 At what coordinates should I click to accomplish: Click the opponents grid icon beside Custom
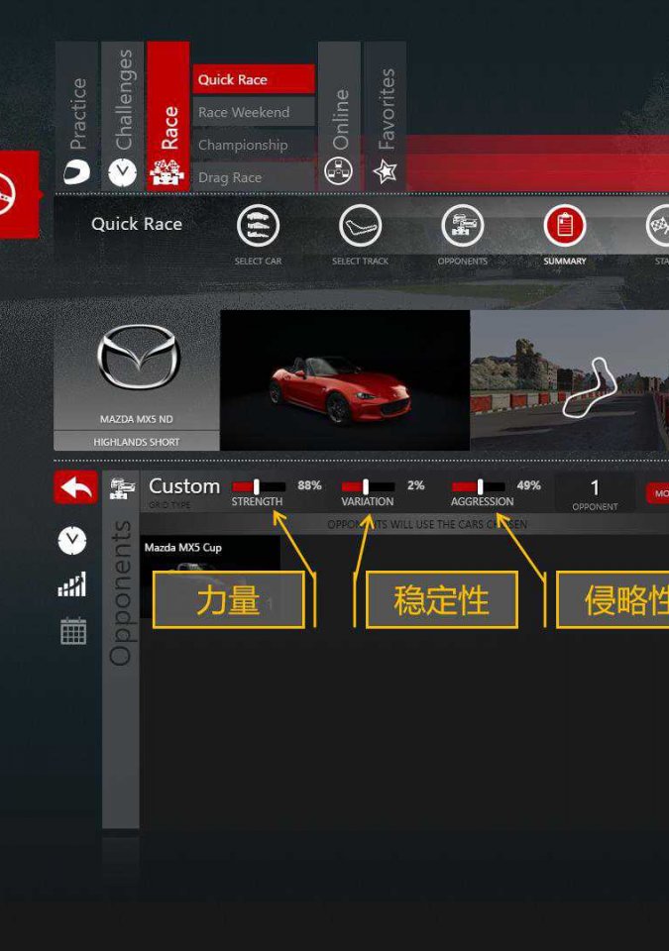(122, 488)
